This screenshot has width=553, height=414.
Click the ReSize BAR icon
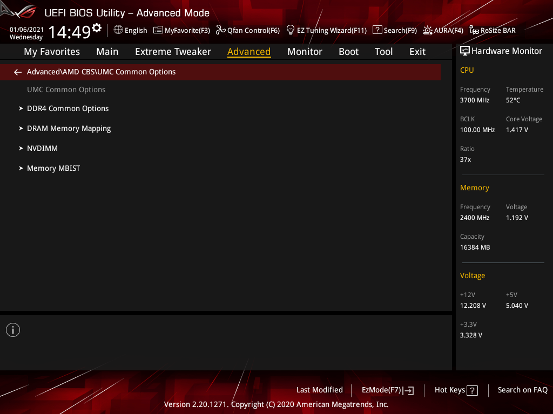coord(474,30)
